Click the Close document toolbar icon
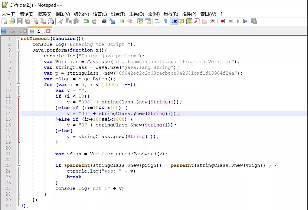The width and height of the screenshot is (308, 210). click(x=35, y=21)
